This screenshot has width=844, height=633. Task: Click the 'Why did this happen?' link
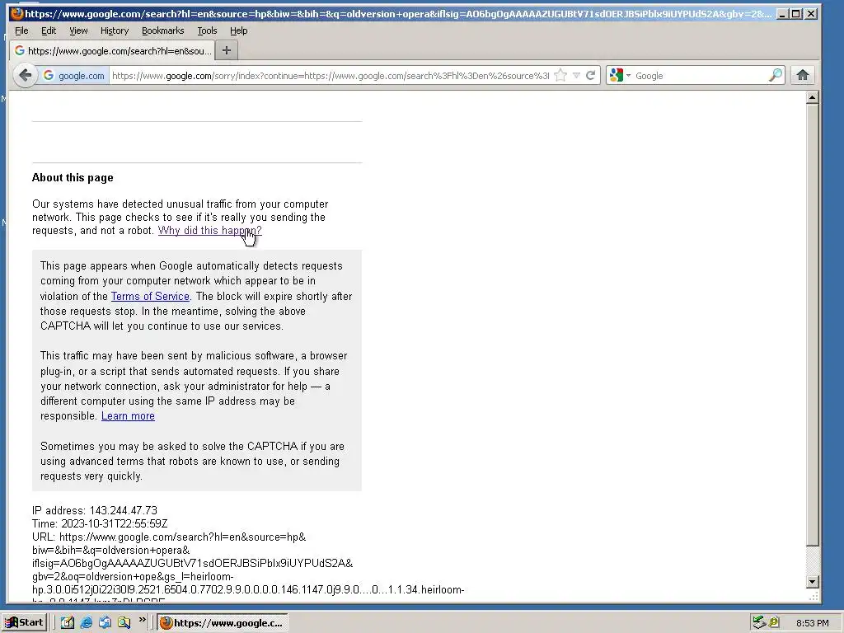click(x=209, y=231)
